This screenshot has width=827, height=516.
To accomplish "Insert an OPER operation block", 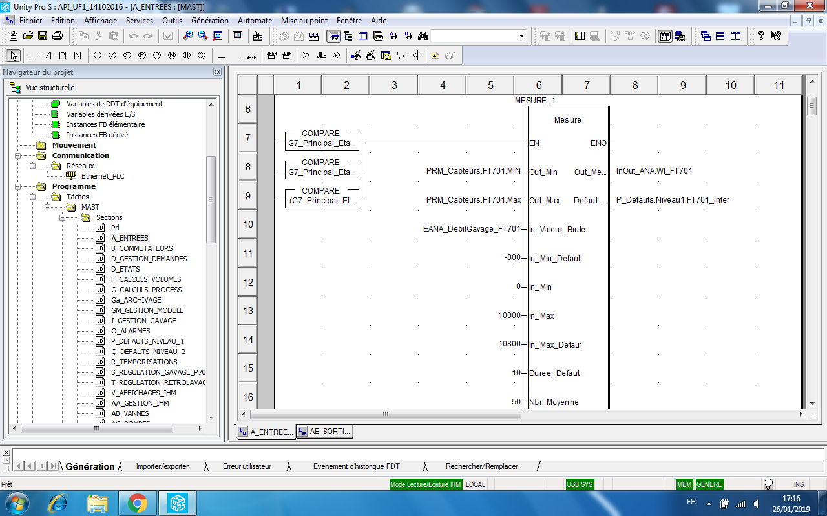I will (x=271, y=55).
